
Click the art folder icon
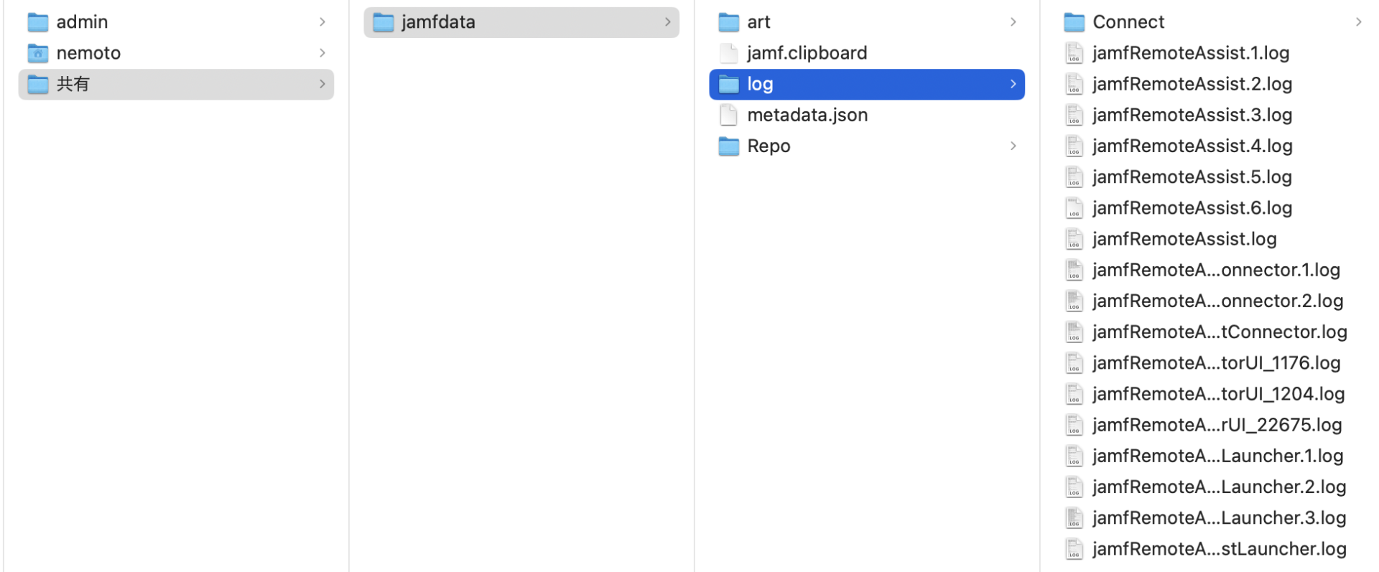(728, 22)
